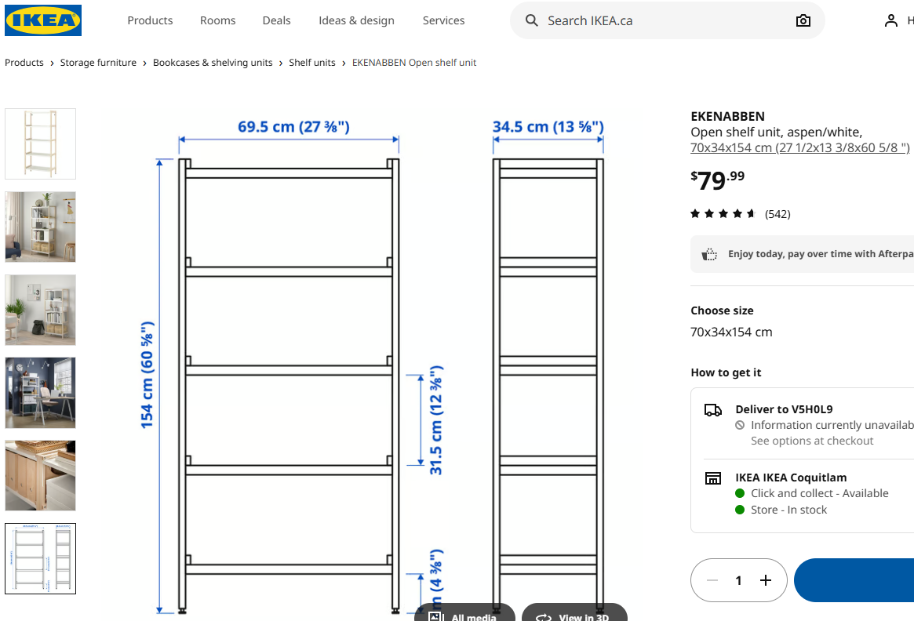Go to Storage furniture breadcrumb
Viewport: 914px width, 621px height.
98,63
